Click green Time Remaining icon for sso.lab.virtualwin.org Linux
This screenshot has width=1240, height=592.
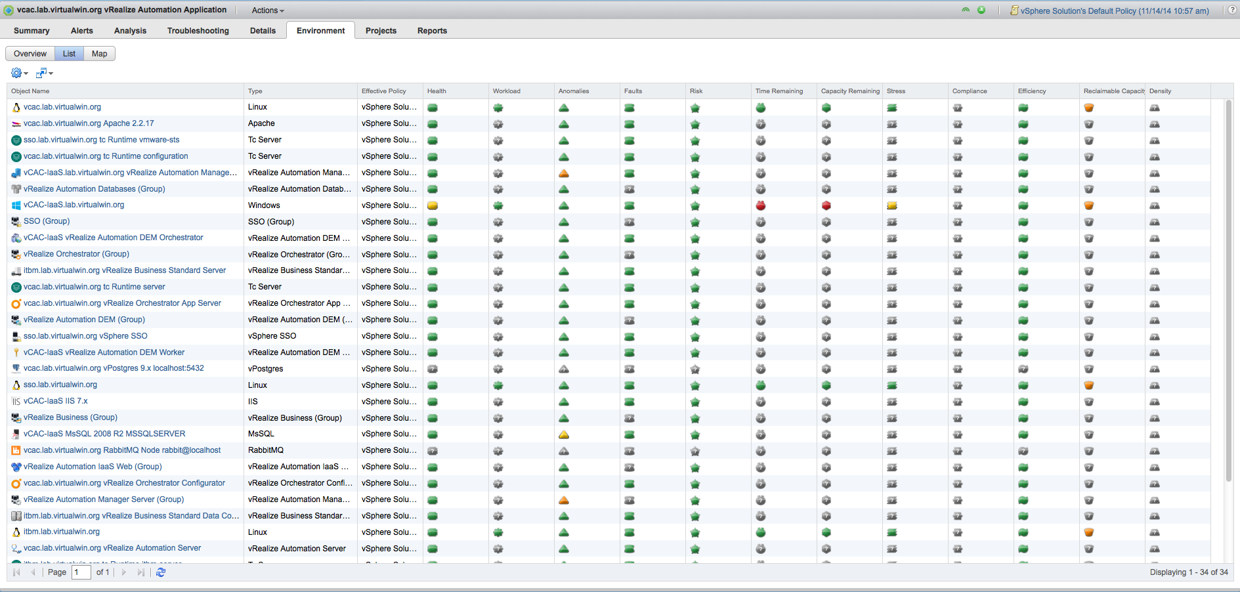tap(761, 385)
